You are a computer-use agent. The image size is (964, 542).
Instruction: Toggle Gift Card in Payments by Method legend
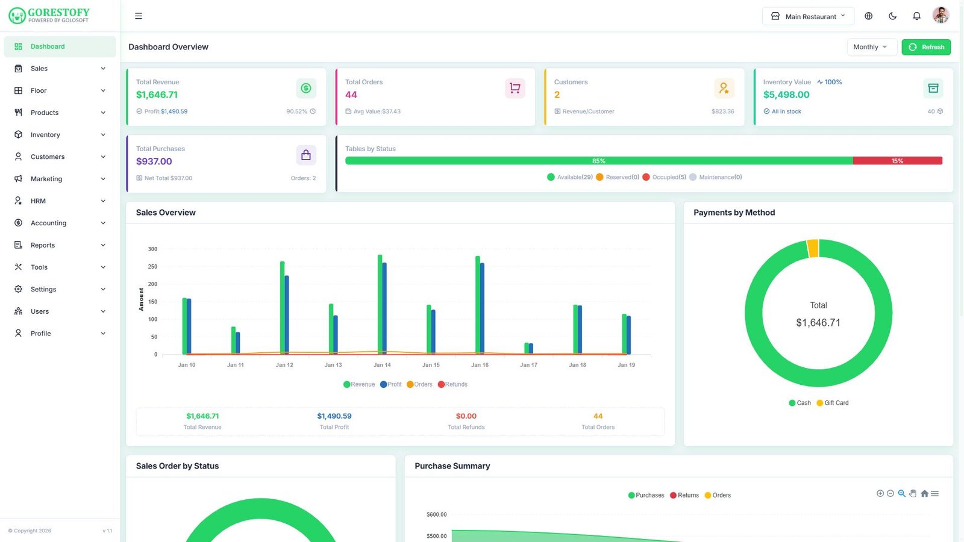pyautogui.click(x=833, y=403)
